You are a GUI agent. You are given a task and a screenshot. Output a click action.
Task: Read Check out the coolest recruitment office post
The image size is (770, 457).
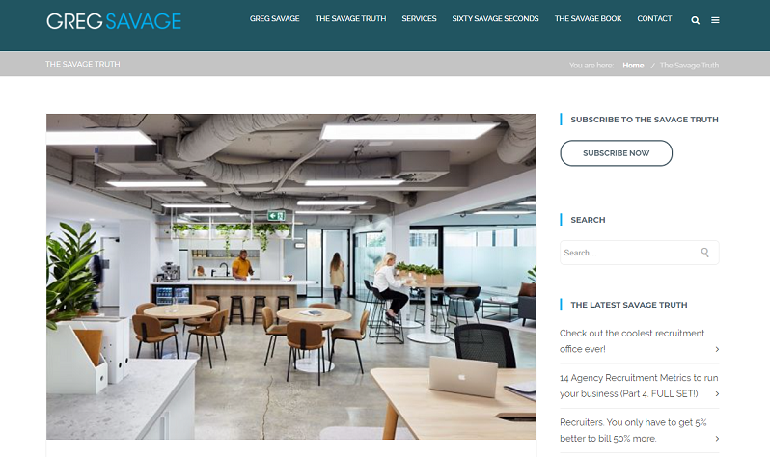click(632, 341)
